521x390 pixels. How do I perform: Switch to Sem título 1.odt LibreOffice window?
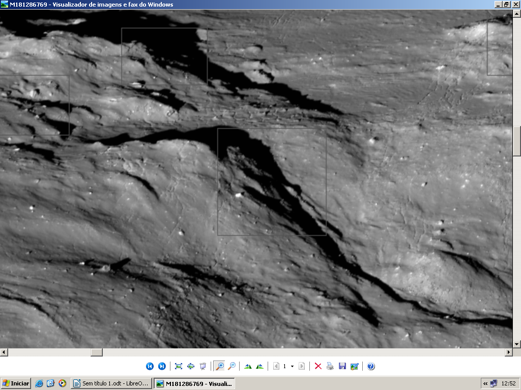(x=110, y=383)
